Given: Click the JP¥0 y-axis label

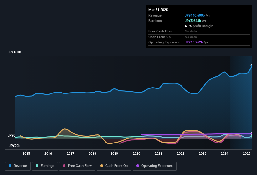Looking at the screenshot, I should (12, 135).
